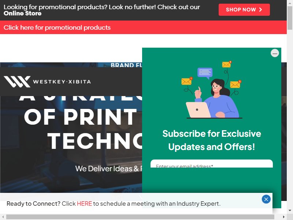The height and width of the screenshot is (220, 293).
Task: Close the Ready to Connect banner
Action: [x=266, y=199]
